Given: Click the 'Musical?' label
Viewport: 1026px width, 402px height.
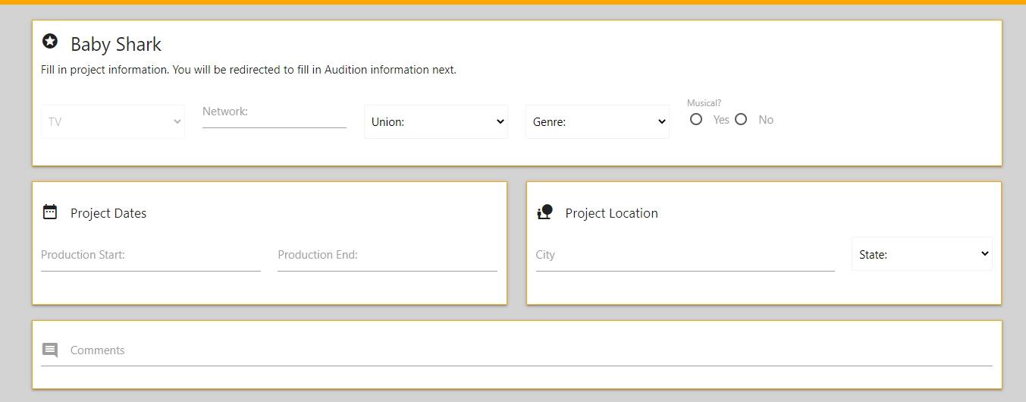Looking at the screenshot, I should click(704, 103).
